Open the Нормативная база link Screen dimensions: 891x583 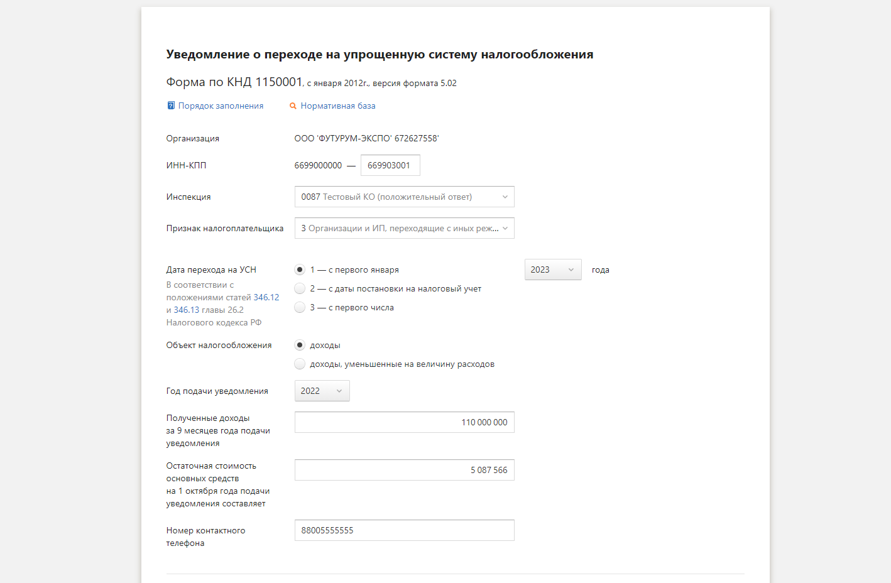[x=338, y=106]
